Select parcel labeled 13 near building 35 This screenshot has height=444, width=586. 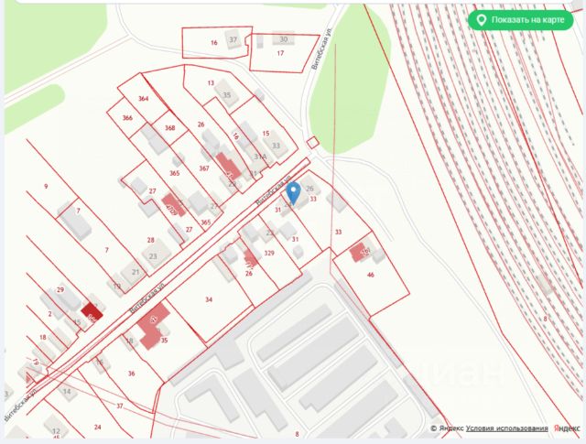point(211,83)
